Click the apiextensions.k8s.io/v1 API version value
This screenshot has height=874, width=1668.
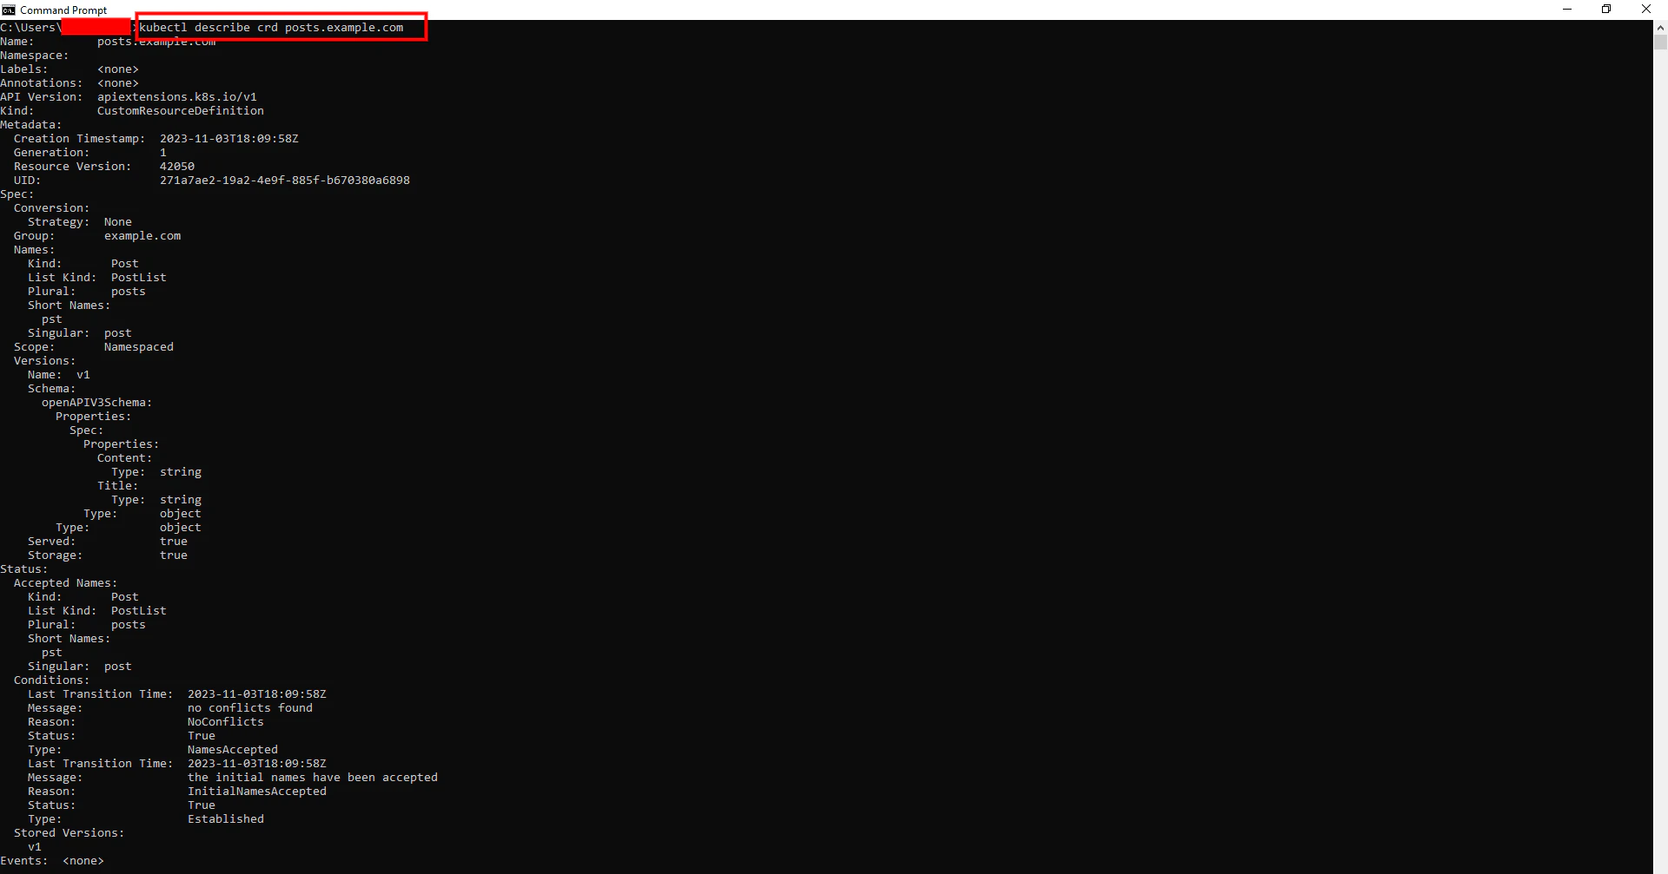[x=176, y=97]
